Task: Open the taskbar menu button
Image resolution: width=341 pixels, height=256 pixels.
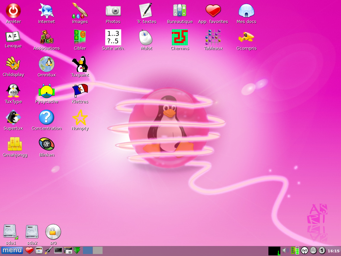Action: [x=12, y=250]
